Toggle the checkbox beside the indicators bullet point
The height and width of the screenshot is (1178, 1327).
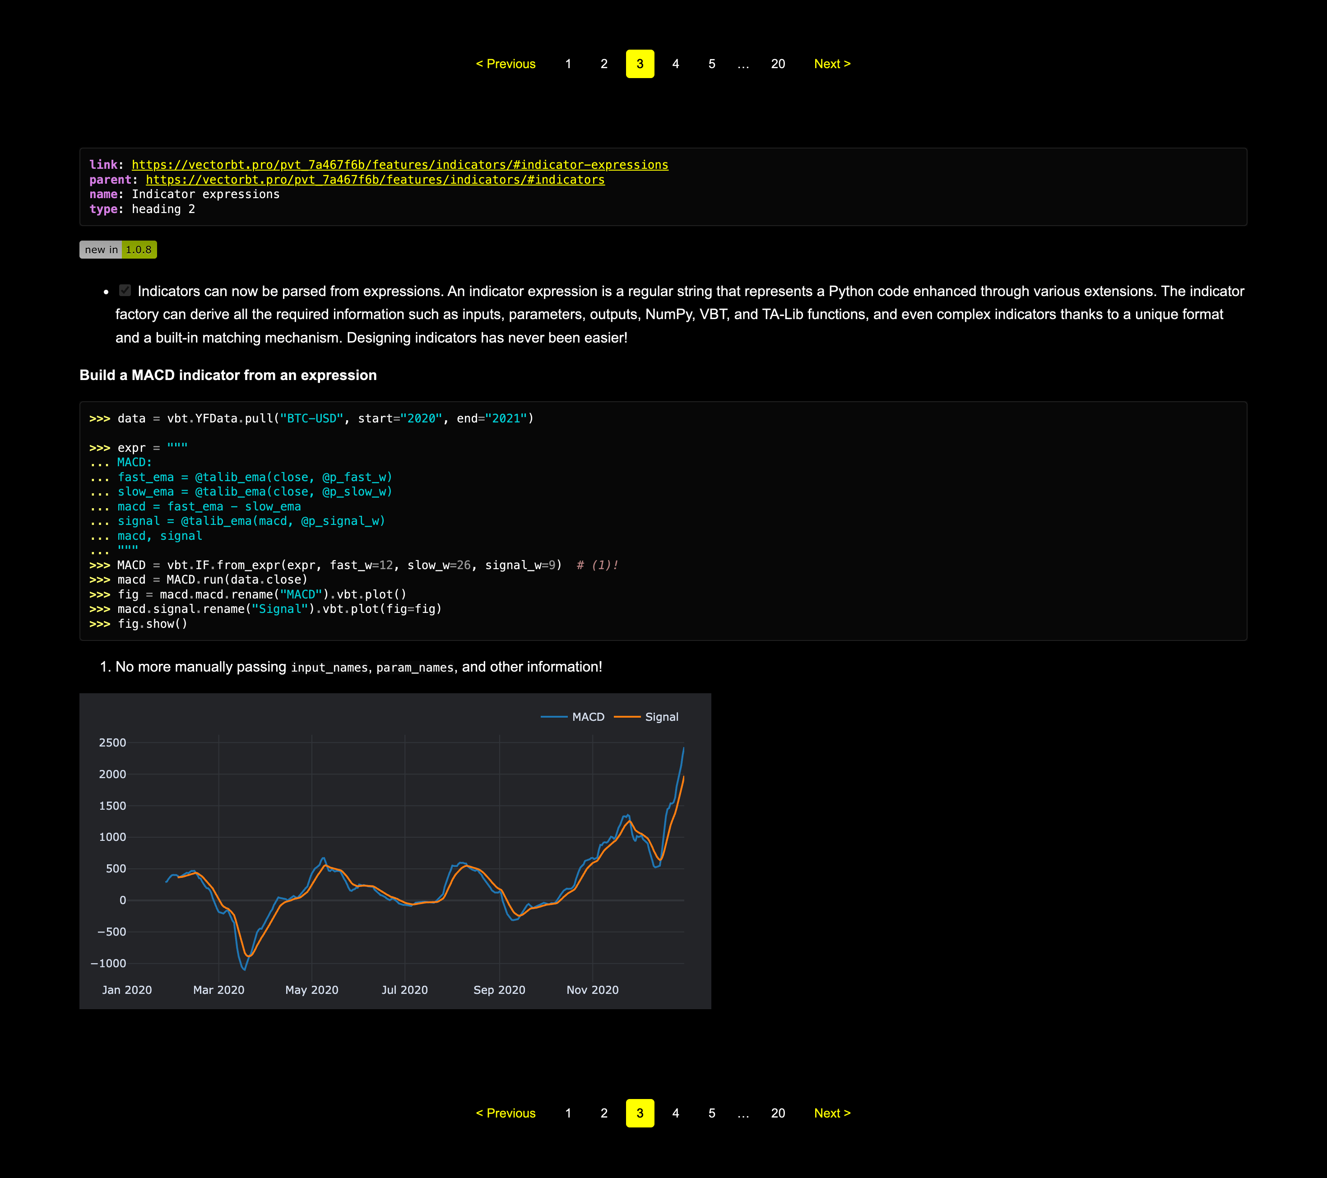point(125,291)
